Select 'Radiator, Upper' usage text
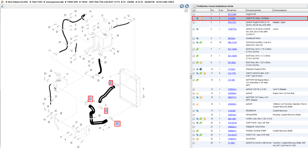The image size is (308, 148). [x=279, y=22]
